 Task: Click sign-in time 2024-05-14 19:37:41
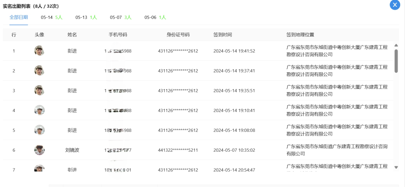coord(234,71)
